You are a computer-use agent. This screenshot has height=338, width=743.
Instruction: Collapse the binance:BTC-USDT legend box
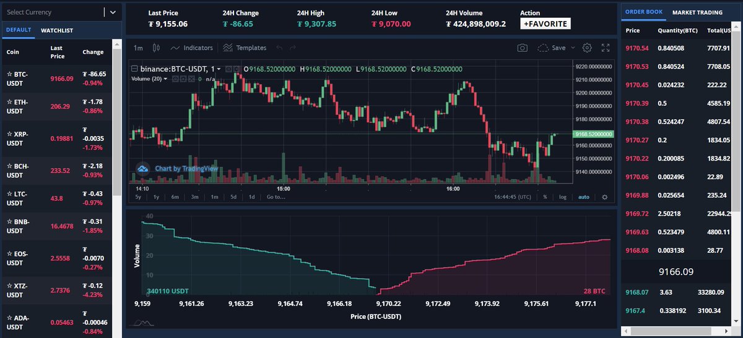coord(133,69)
